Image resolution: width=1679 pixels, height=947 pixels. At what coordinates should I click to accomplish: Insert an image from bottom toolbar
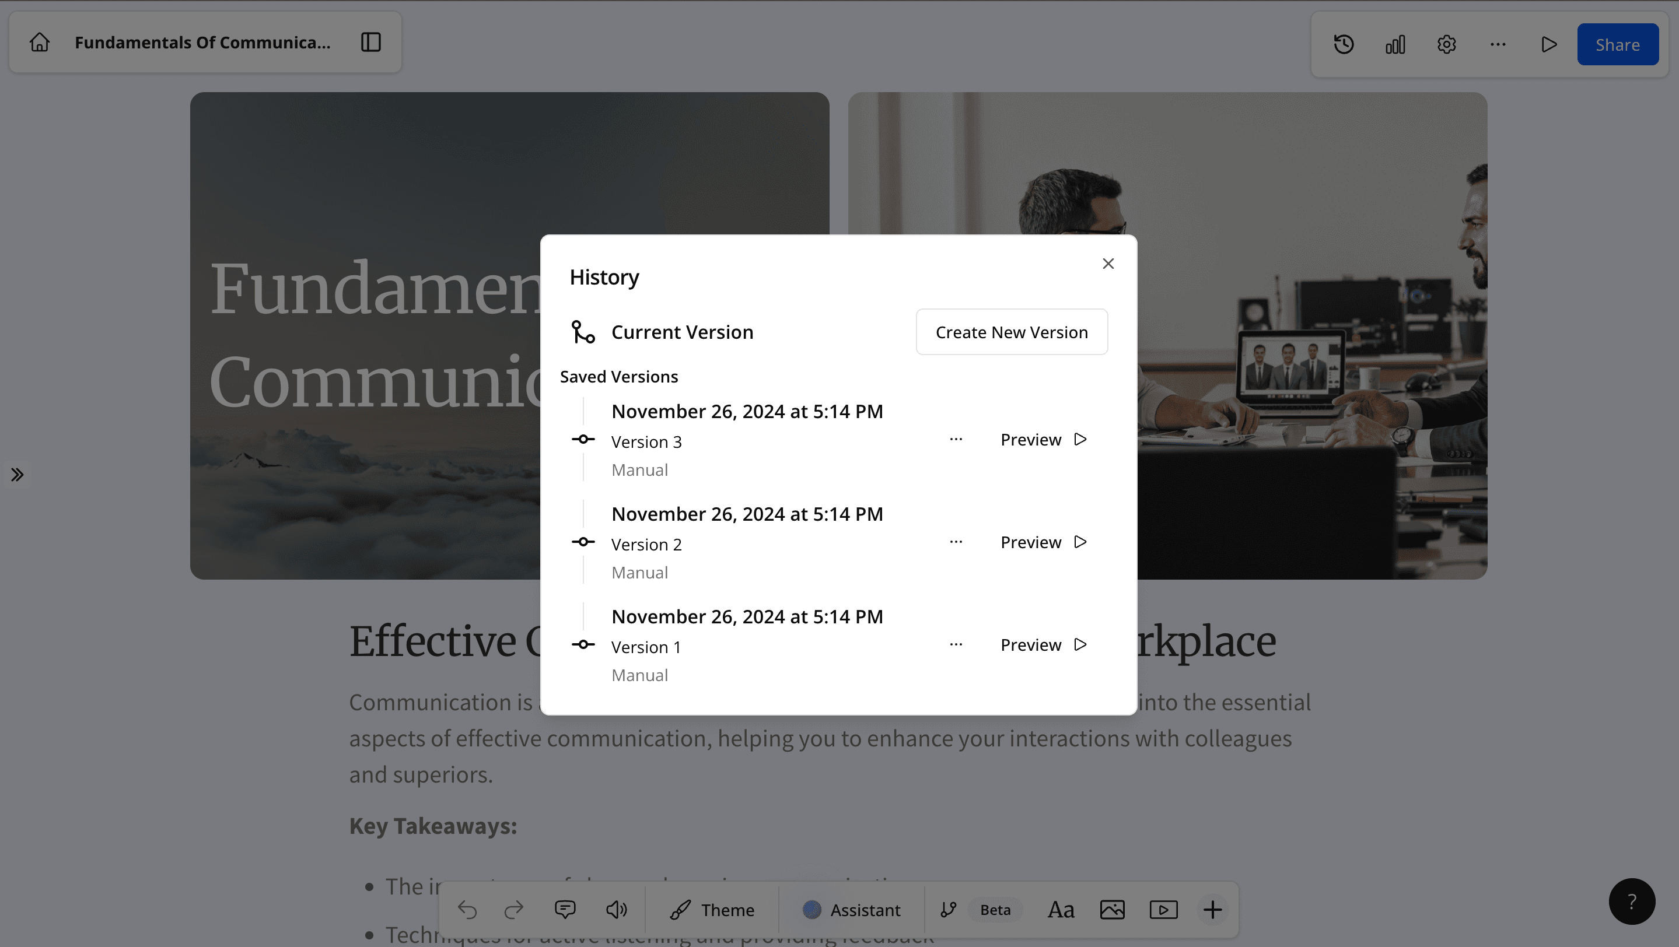click(1113, 910)
